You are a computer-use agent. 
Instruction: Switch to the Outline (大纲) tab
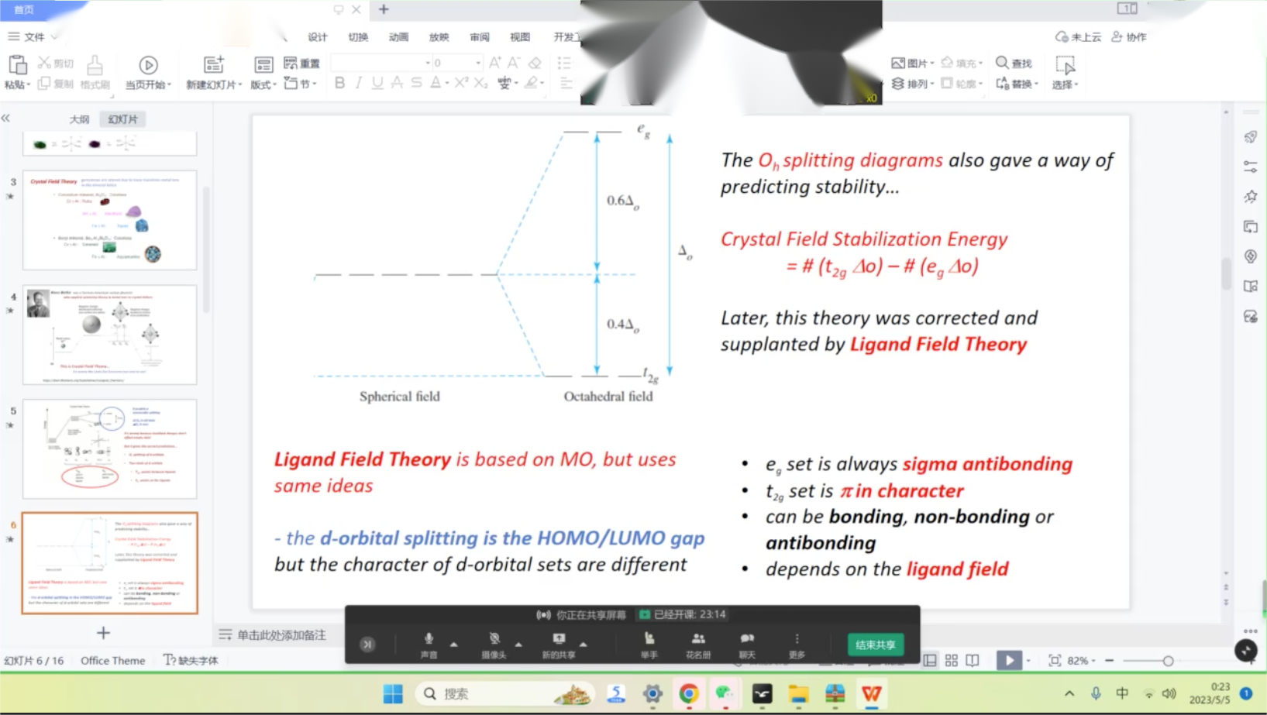pyautogui.click(x=79, y=119)
